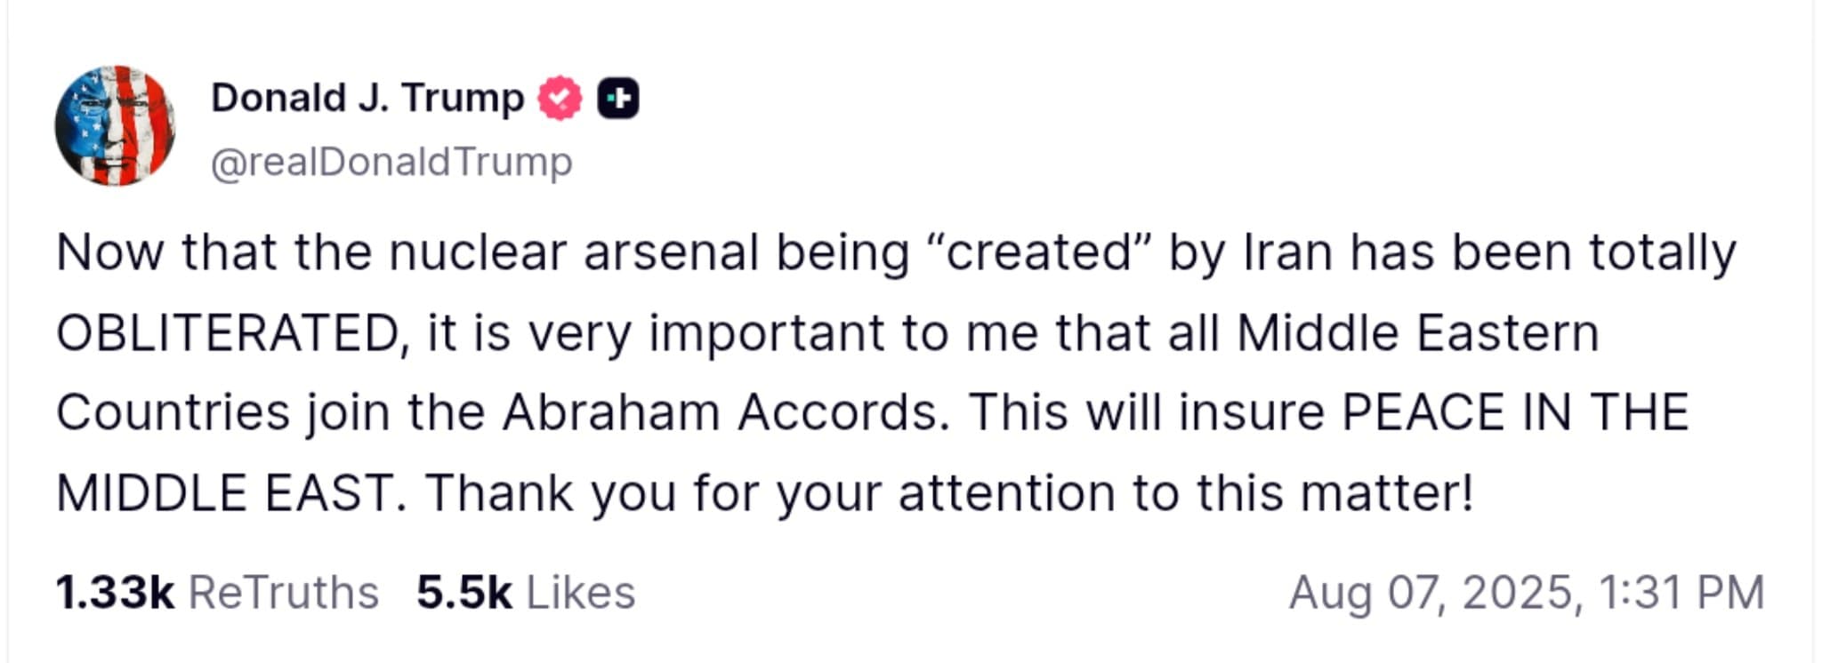Click the word Countries in post
The height and width of the screenshot is (663, 1822).
[x=173, y=413]
